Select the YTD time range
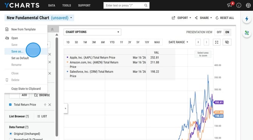Screen dimensions: 253x140 [112, 42]
